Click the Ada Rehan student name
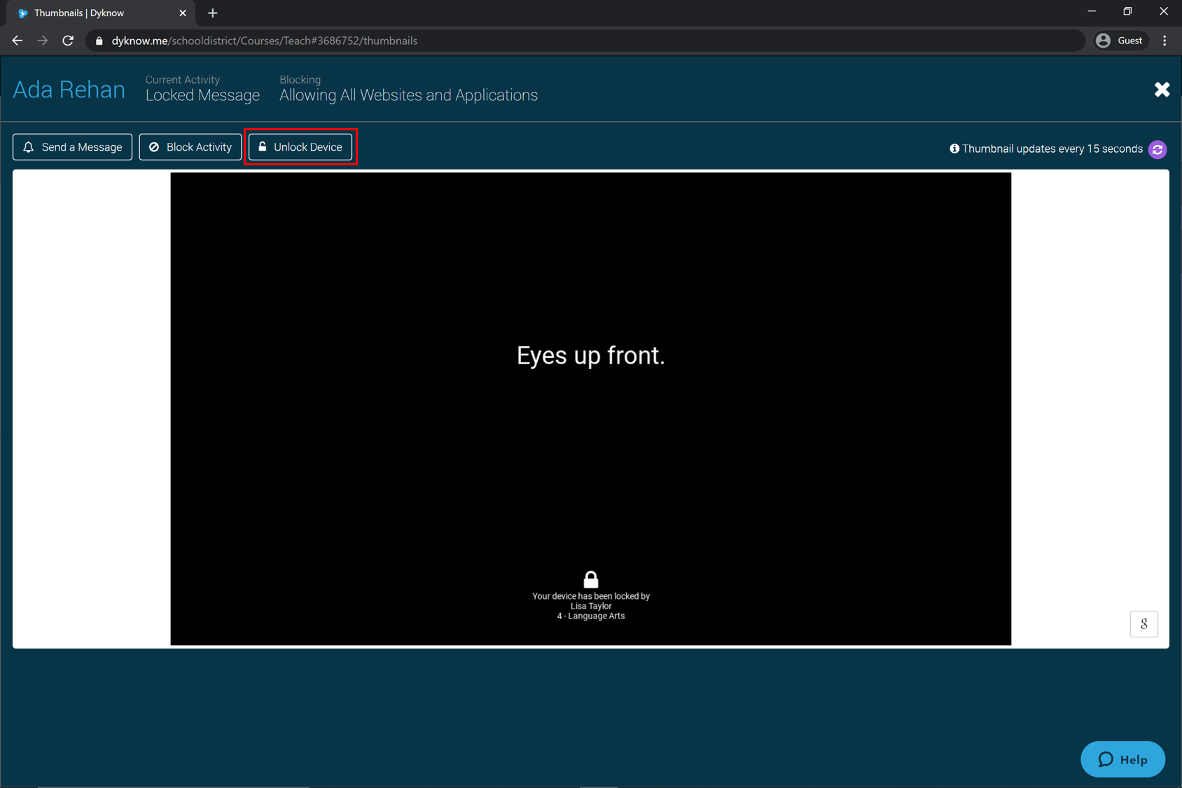1182x788 pixels. (69, 90)
